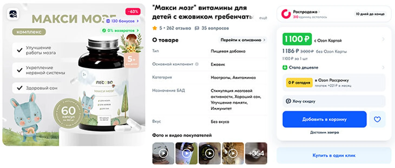Click the info icon next to Основной компонент
This screenshot has width=395, height=168.
click(x=197, y=64)
